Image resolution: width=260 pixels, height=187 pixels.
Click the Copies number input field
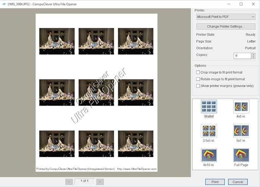(x=242, y=56)
